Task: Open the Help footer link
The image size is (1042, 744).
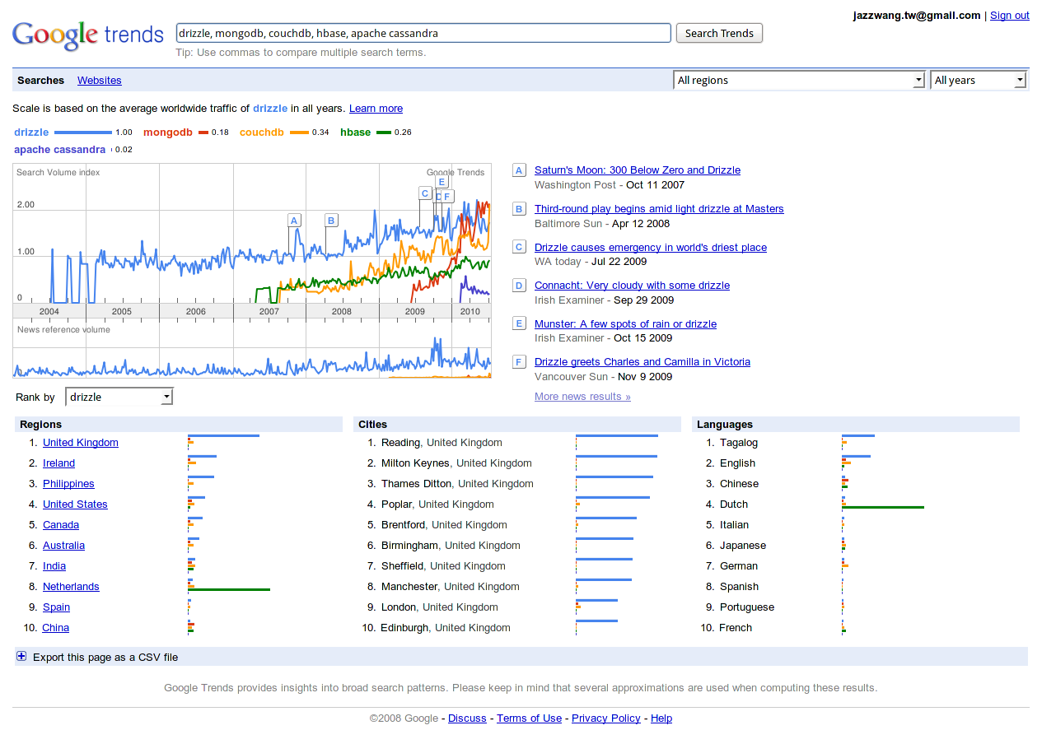Action: click(661, 718)
